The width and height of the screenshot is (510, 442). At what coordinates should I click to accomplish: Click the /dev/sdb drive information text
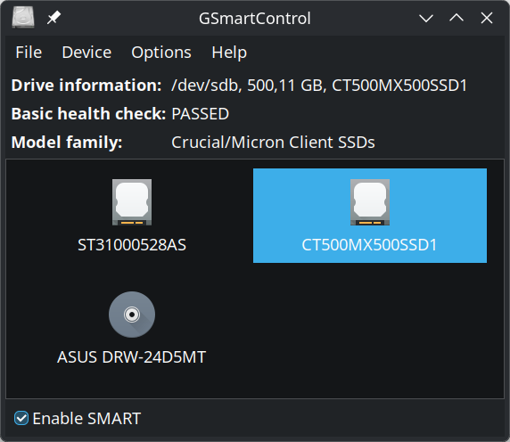pyautogui.click(x=319, y=86)
